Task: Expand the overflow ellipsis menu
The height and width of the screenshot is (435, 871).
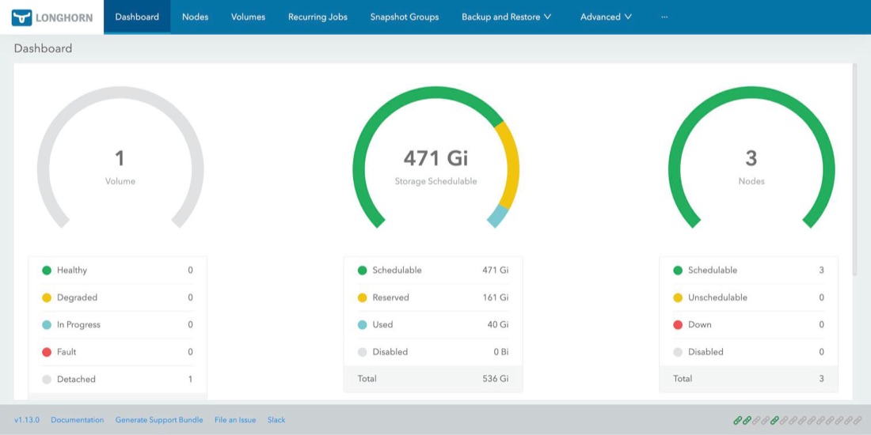Action: [664, 17]
